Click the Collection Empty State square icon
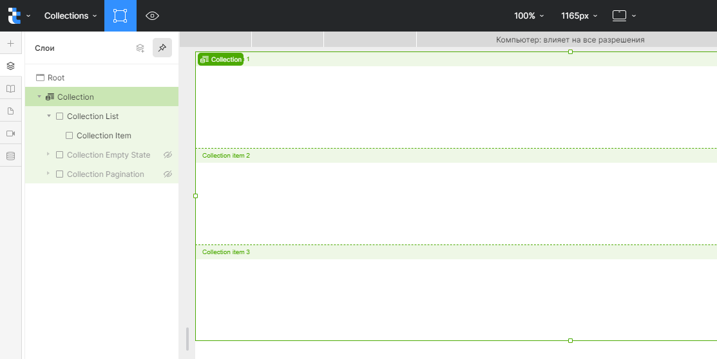 [59, 155]
